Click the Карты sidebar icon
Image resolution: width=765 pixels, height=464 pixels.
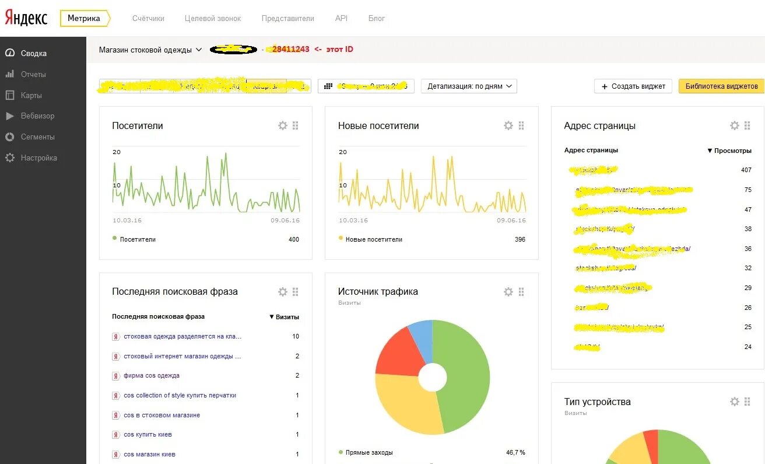point(9,95)
